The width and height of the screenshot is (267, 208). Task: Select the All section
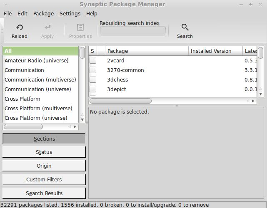click(x=40, y=51)
